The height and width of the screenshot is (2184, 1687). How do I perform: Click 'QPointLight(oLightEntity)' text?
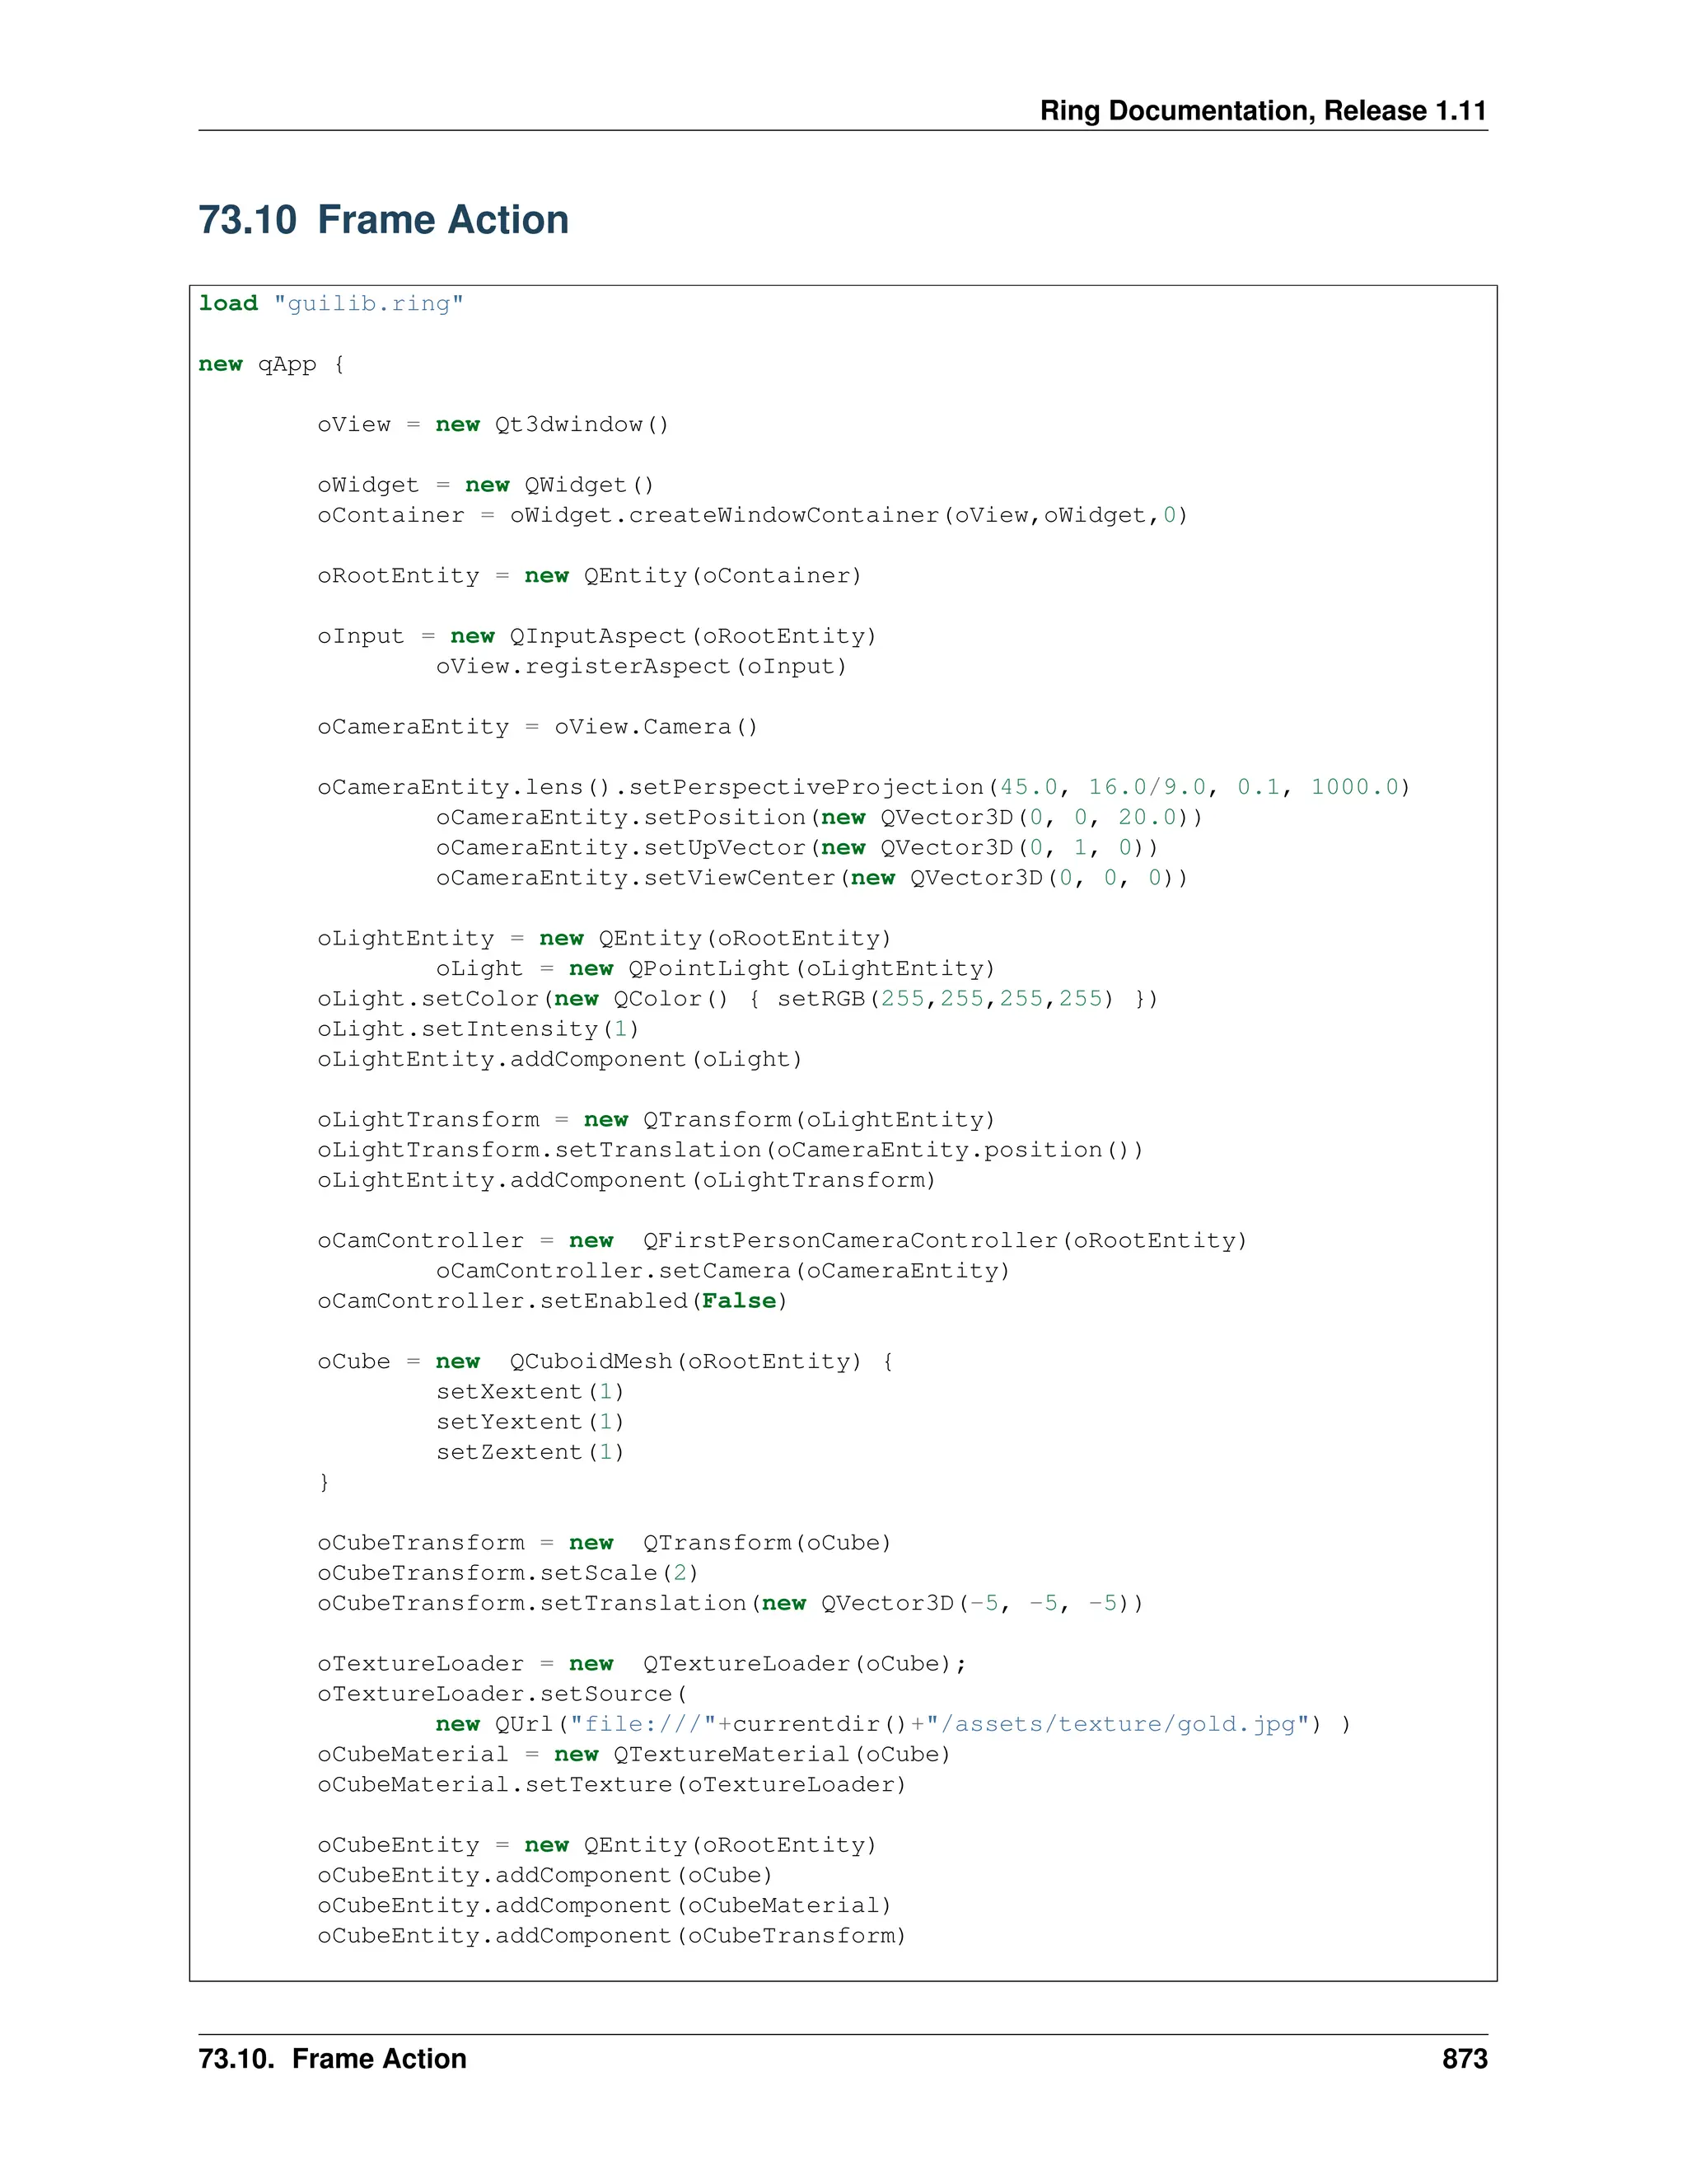pyautogui.click(x=811, y=969)
